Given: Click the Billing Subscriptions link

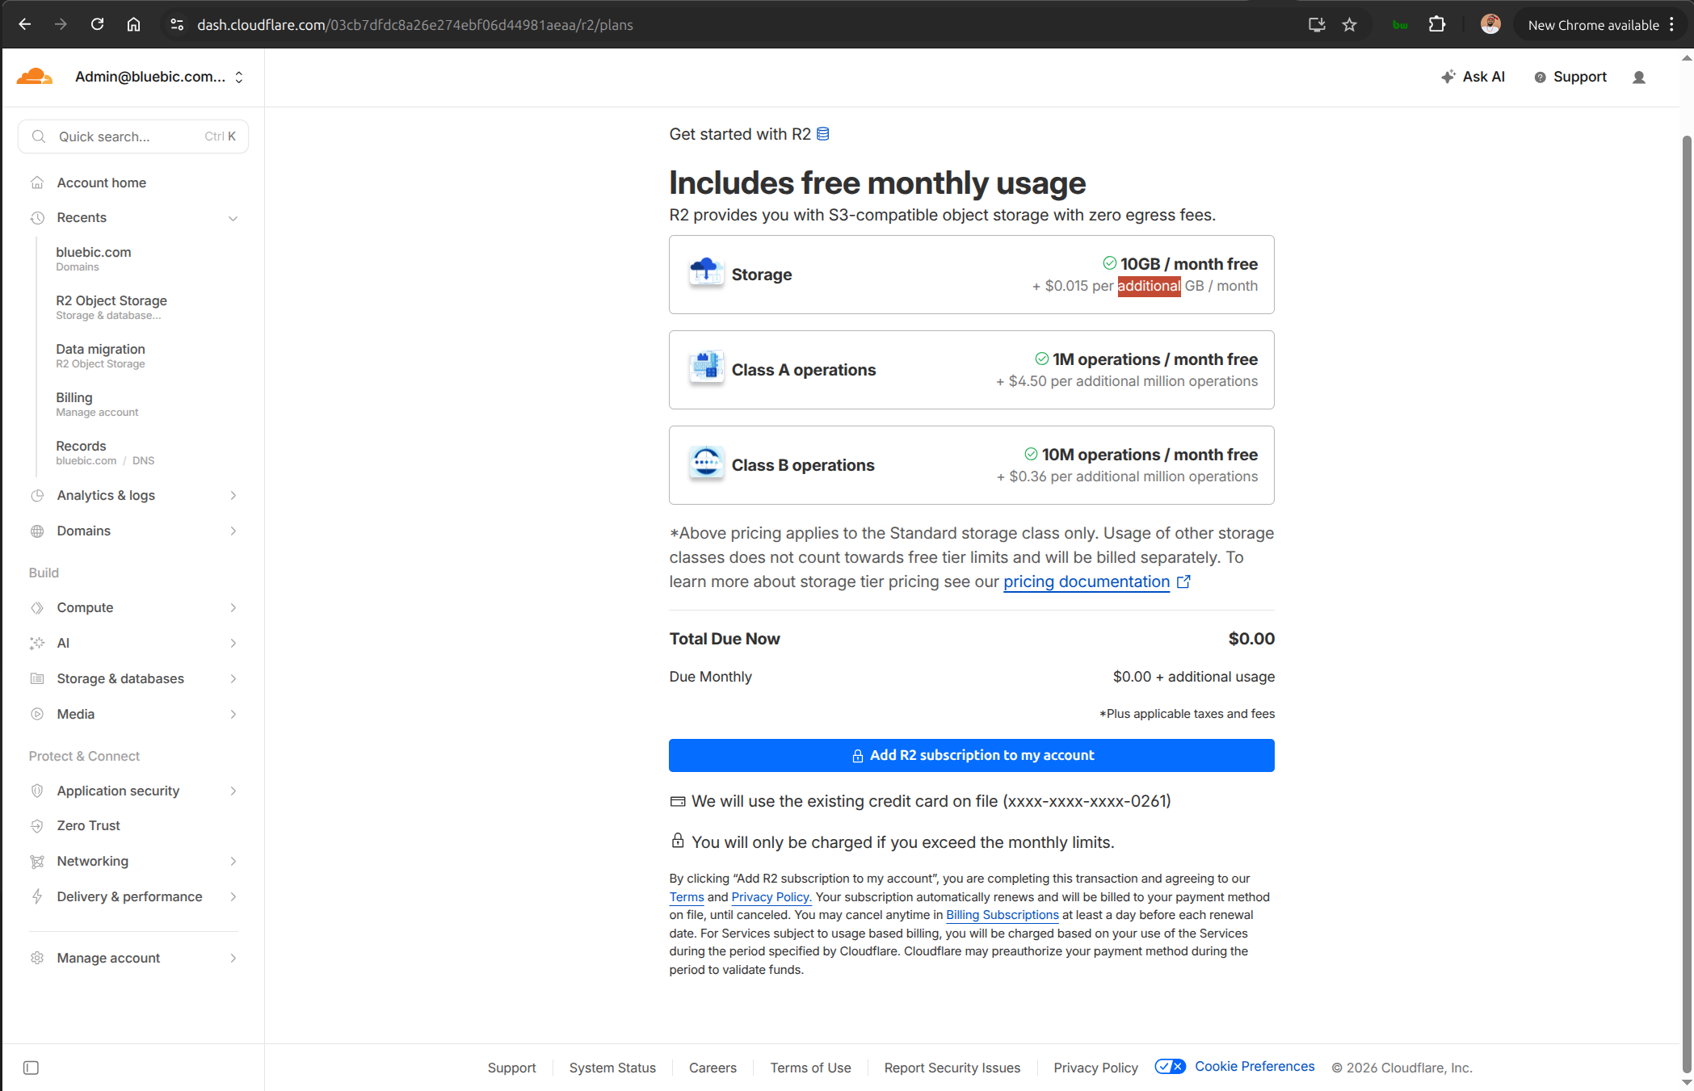Looking at the screenshot, I should point(1002,915).
